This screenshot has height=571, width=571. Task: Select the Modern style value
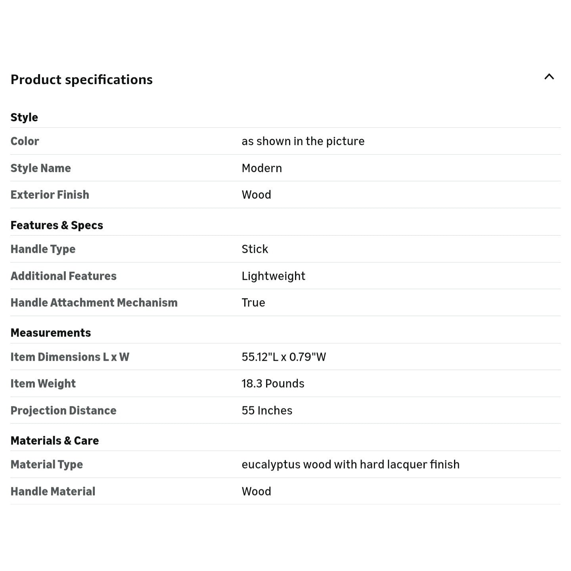pos(262,168)
